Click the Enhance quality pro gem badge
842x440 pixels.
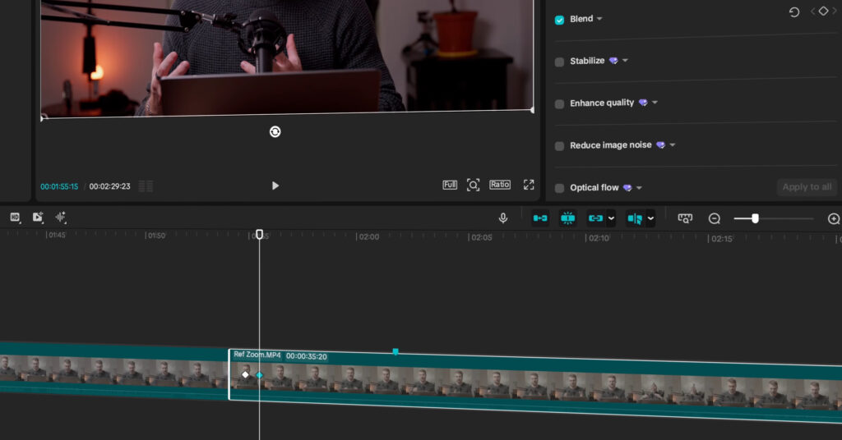point(643,103)
